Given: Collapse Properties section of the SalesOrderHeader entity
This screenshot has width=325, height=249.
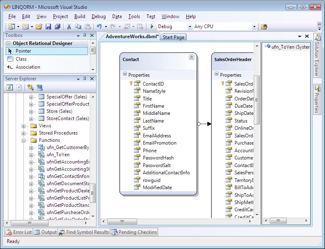Looking at the screenshot, I should pos(216,73).
